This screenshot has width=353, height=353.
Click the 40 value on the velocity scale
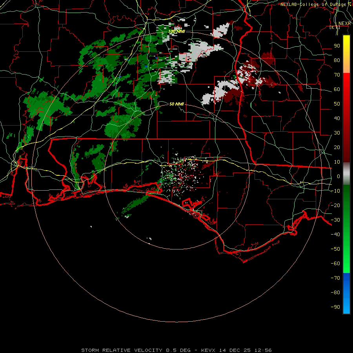(337, 118)
